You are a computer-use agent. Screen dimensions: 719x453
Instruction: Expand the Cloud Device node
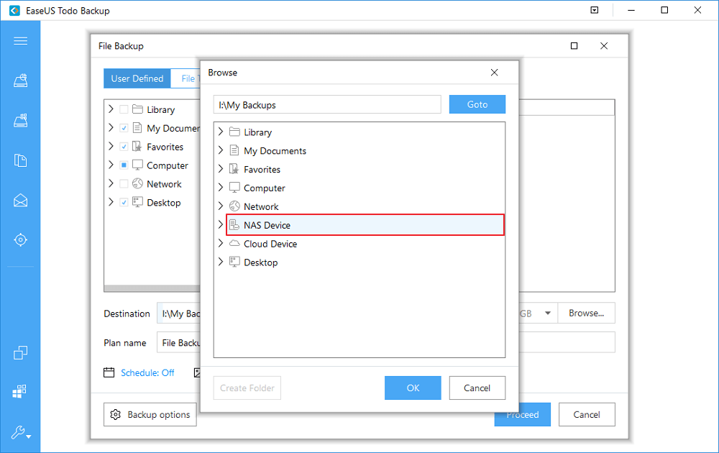221,243
